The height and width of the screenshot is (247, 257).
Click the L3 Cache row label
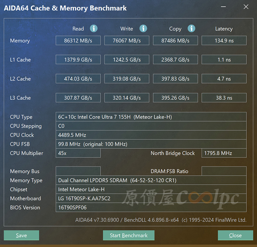click(20, 98)
